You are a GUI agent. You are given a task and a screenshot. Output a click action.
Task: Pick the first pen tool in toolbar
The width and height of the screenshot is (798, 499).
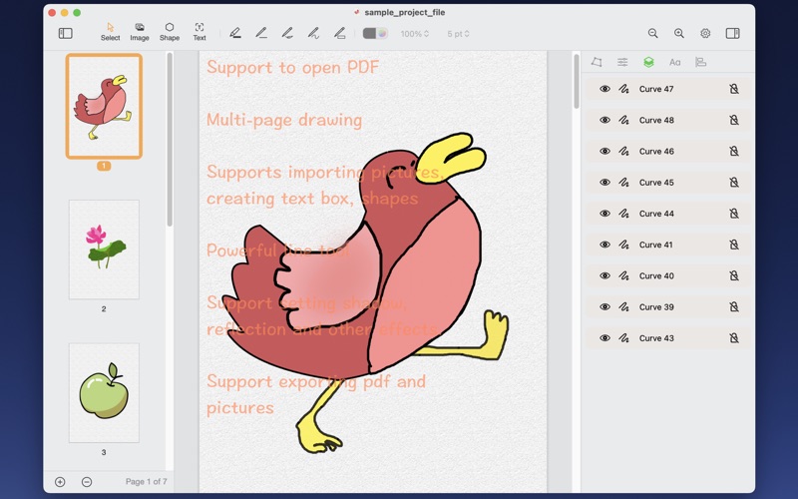coord(235,34)
